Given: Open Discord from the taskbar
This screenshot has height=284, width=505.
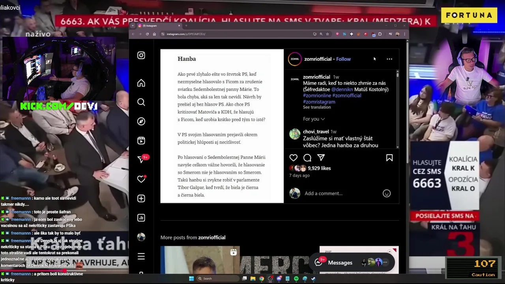Looking at the screenshot, I should tap(279, 278).
